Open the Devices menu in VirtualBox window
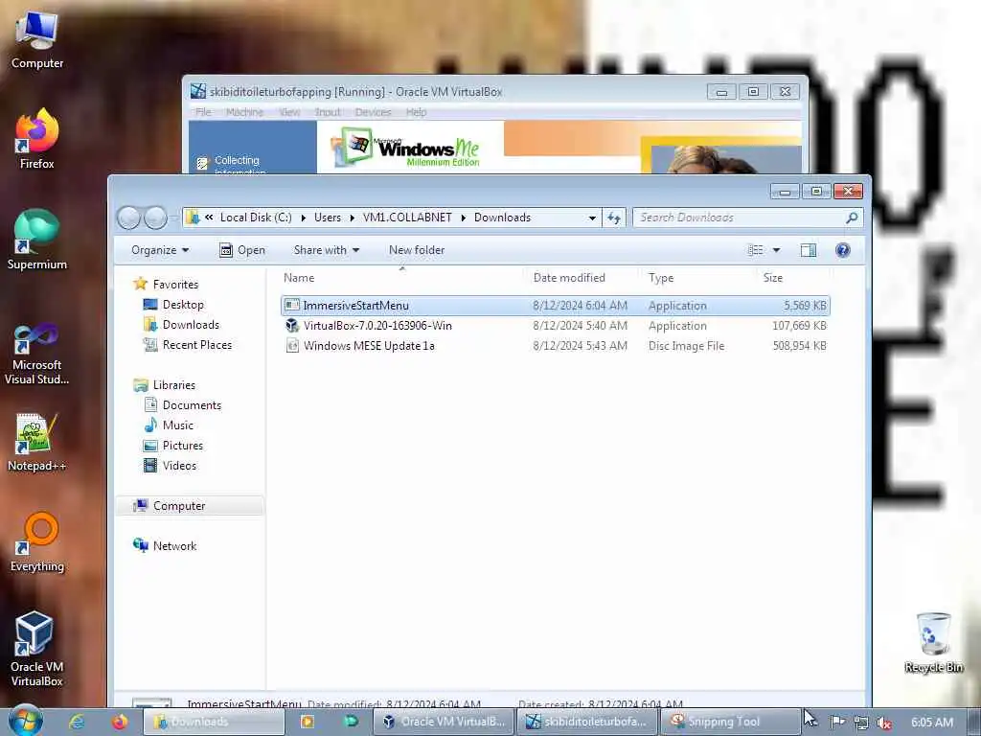This screenshot has width=981, height=736. click(x=373, y=112)
